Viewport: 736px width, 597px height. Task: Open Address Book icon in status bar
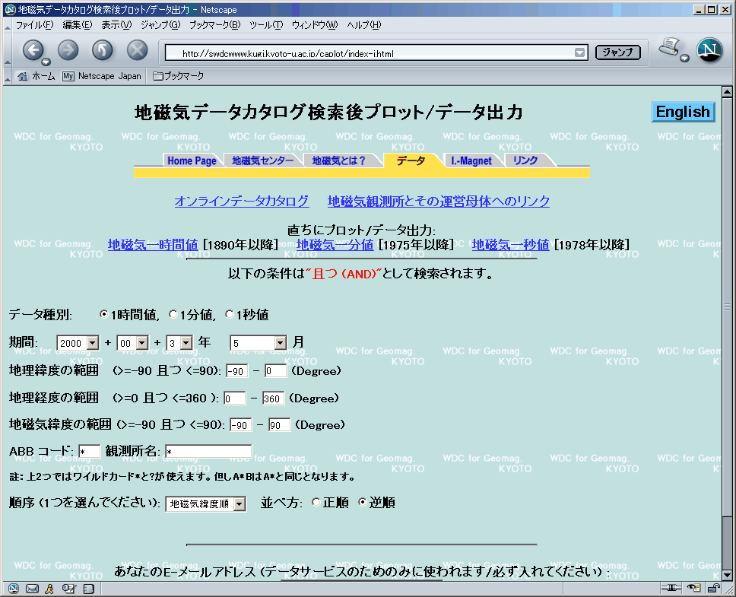pyautogui.click(x=89, y=588)
